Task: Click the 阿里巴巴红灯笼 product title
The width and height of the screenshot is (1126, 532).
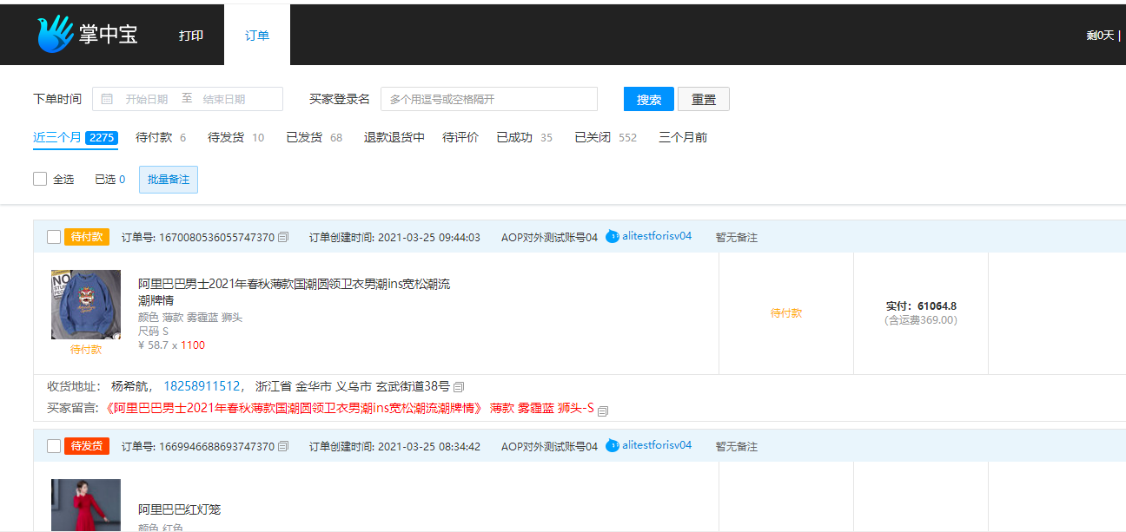Action: pos(180,509)
